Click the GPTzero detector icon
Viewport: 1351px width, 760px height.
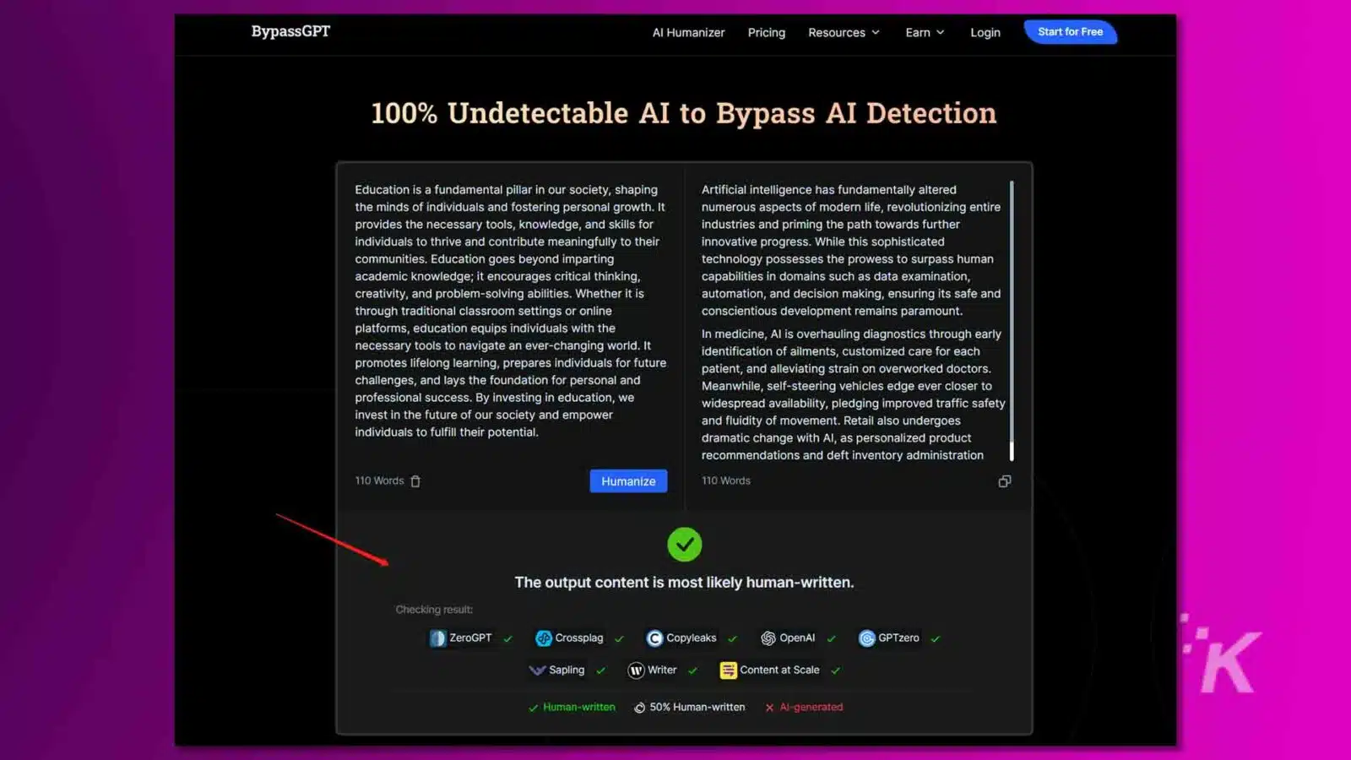(866, 638)
